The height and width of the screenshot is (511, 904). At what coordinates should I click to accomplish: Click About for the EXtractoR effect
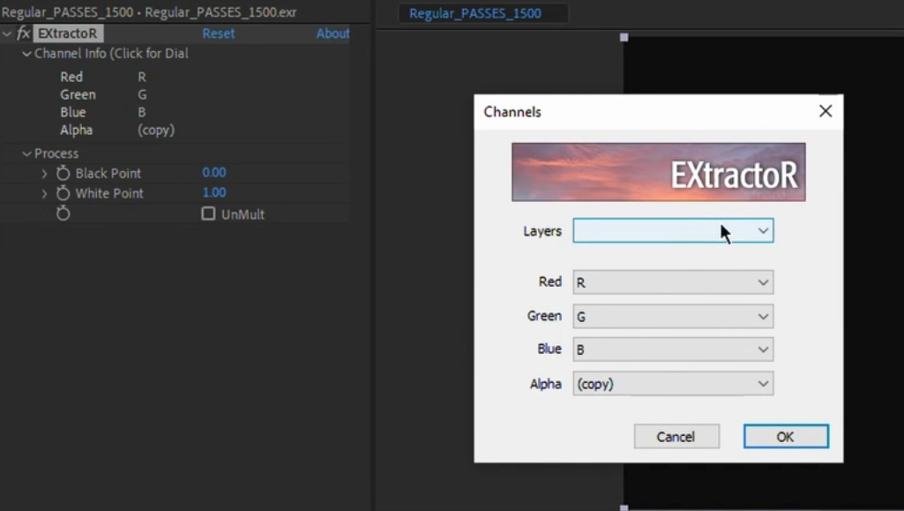coord(332,34)
